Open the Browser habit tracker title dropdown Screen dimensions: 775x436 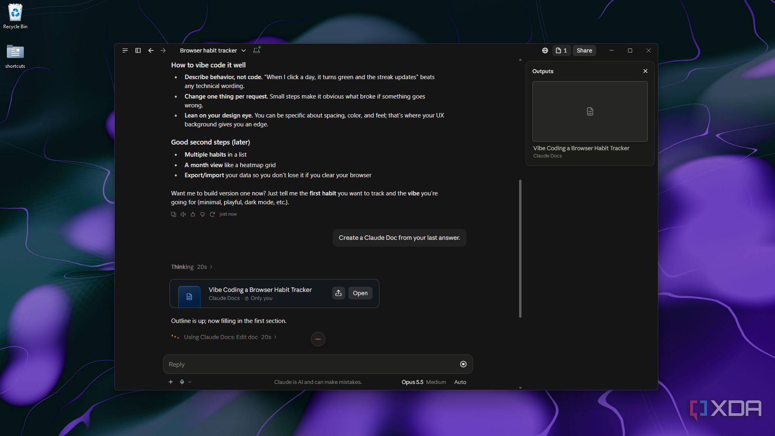(x=213, y=50)
